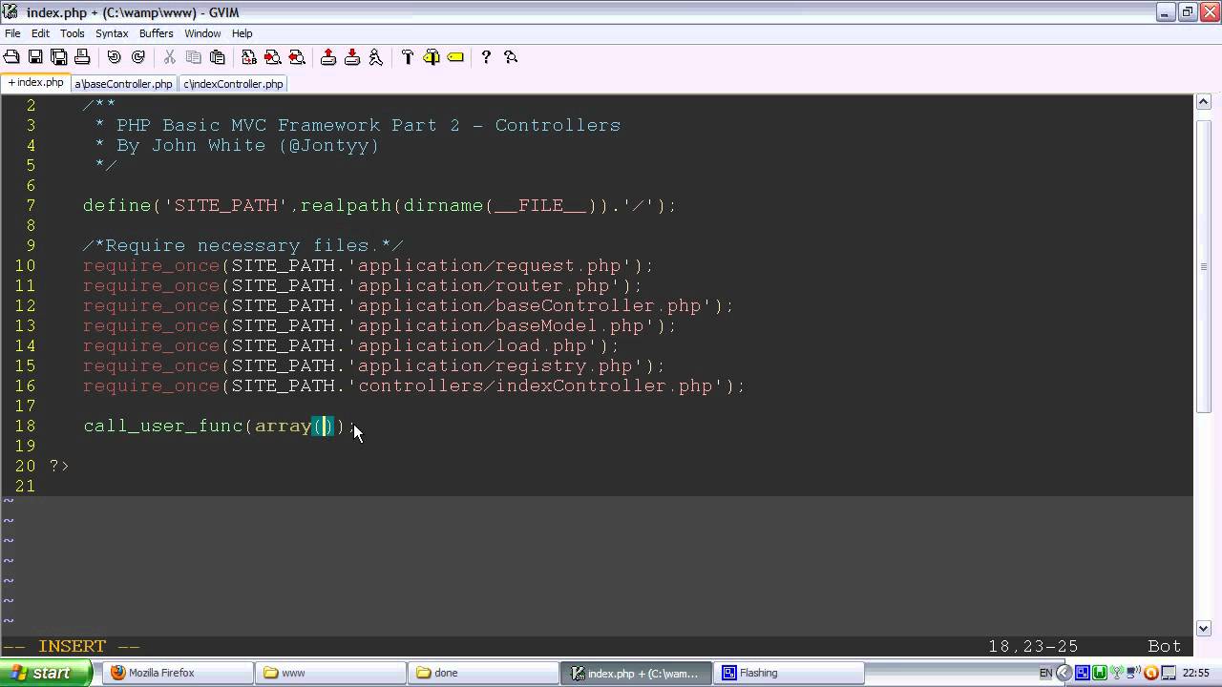Click the hammer Make icon

[408, 57]
